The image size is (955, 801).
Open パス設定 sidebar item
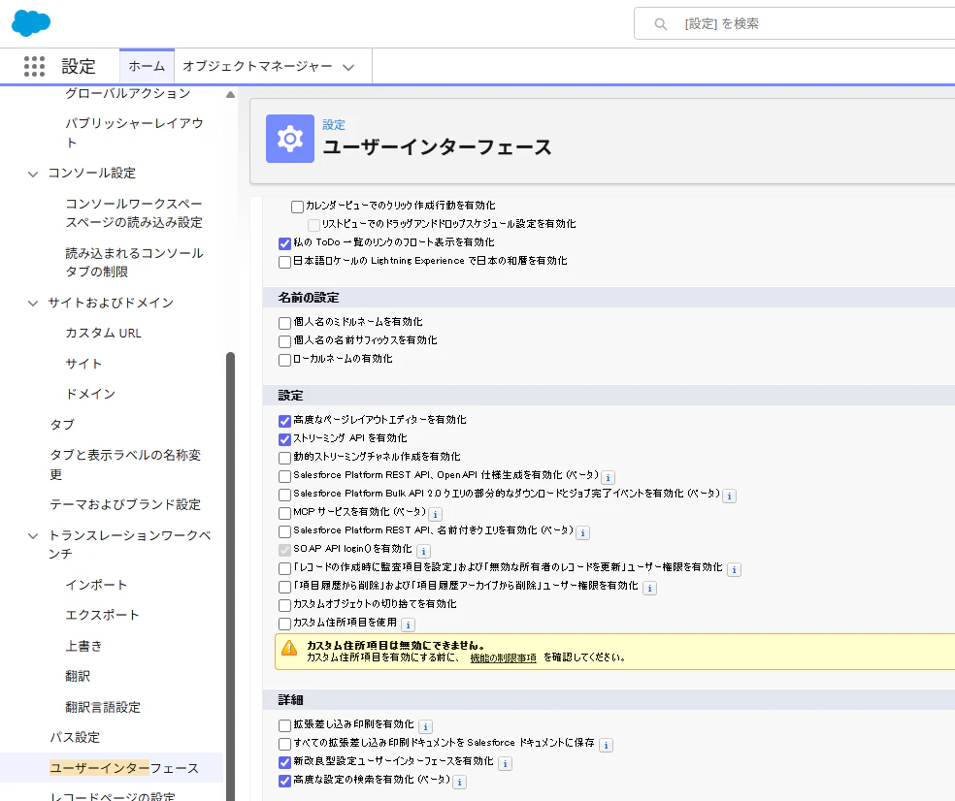click(75, 737)
